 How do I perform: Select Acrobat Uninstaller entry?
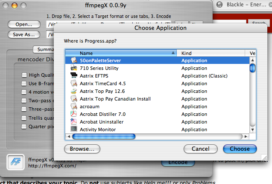(102, 122)
